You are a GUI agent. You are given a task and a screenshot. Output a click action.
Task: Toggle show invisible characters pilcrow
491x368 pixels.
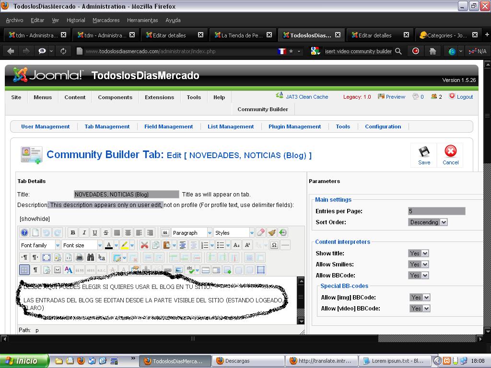pos(35,270)
